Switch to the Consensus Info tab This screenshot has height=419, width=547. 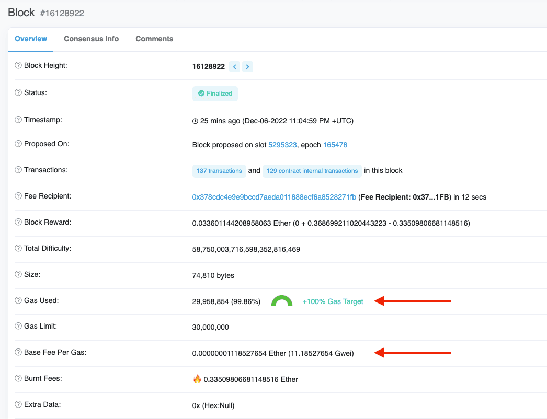(91, 39)
